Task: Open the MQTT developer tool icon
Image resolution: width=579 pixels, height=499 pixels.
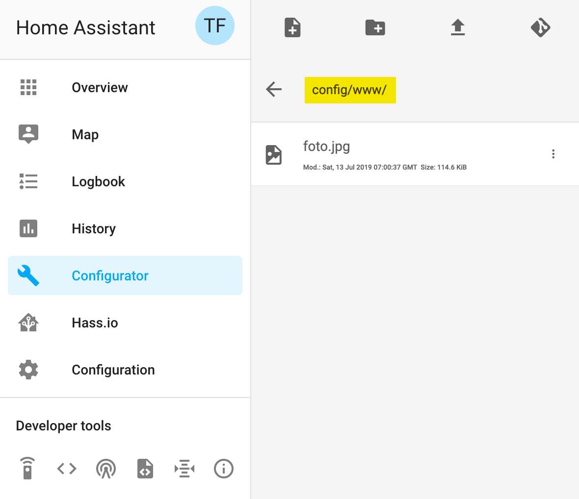Action: pyautogui.click(x=184, y=469)
